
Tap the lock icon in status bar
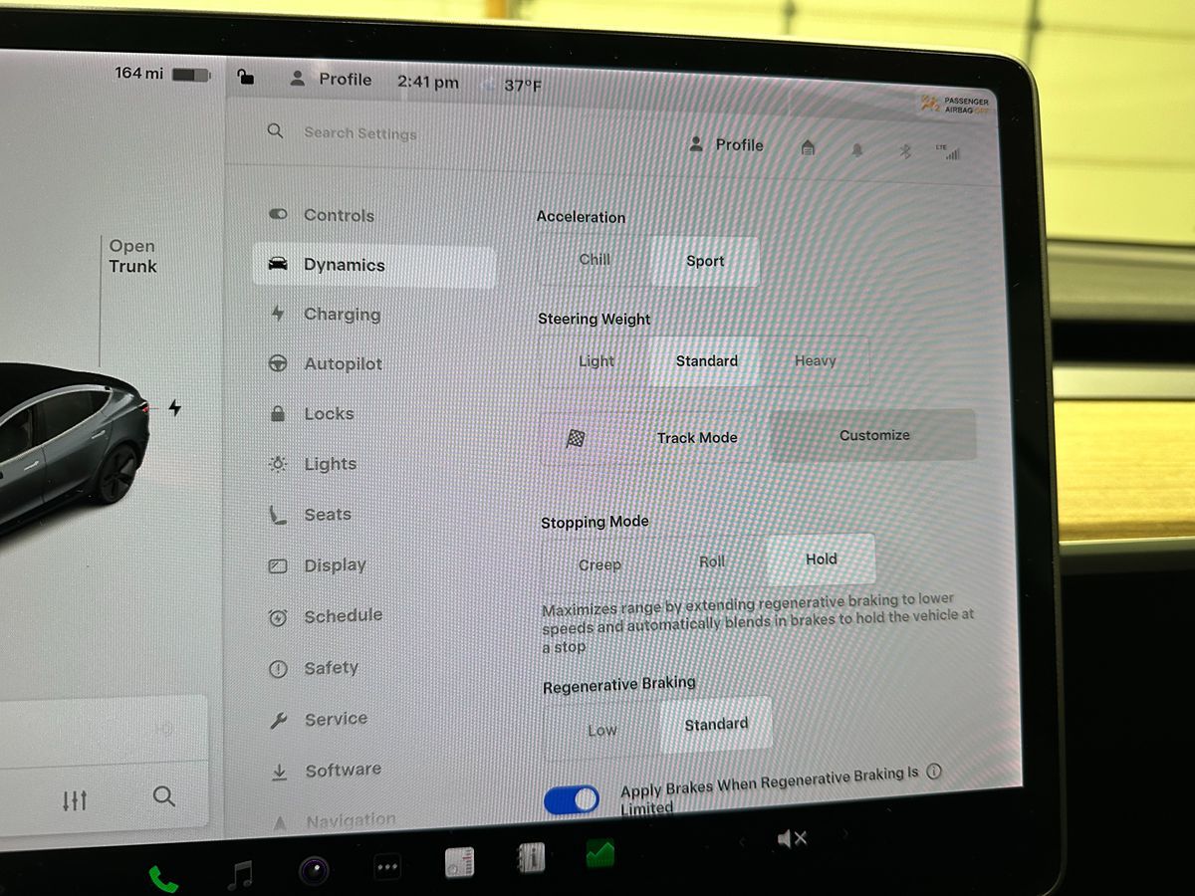point(246,77)
